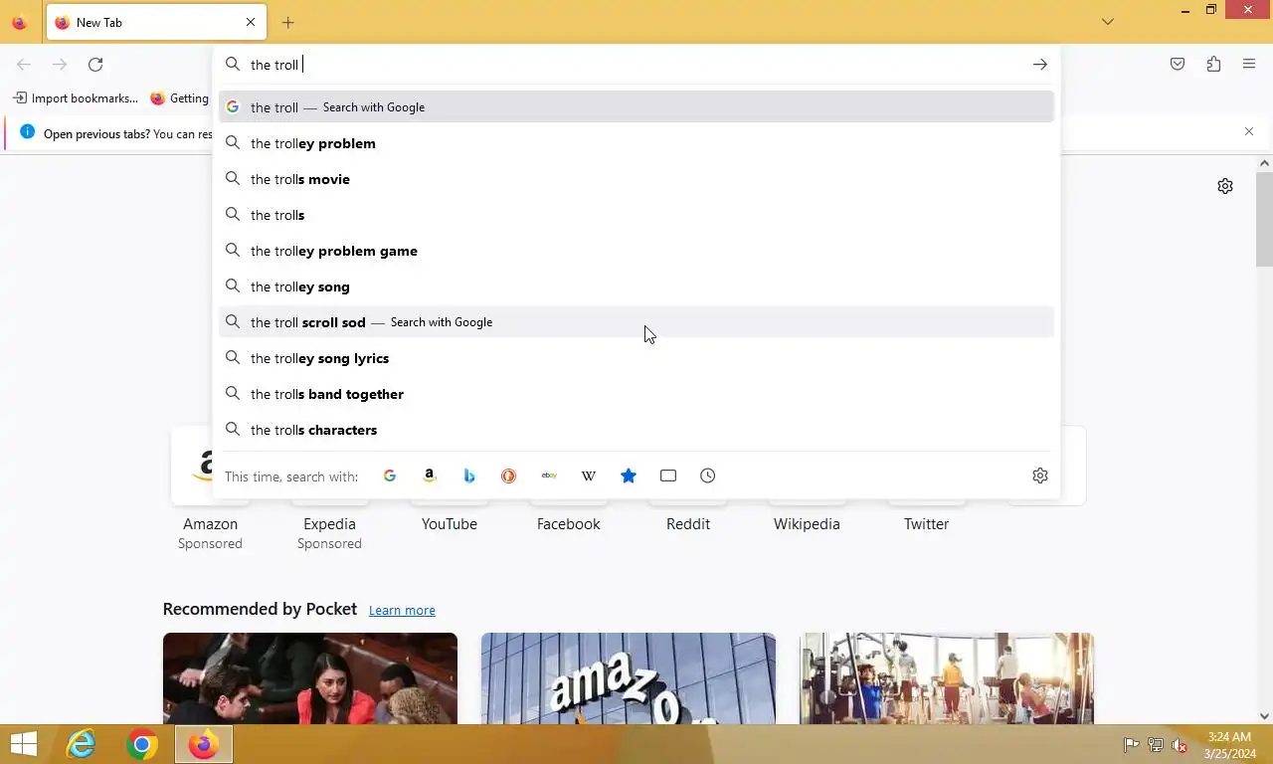Viewport: 1273px width, 764px height.
Task: Click the scrollbar down arrow
Action: click(x=1265, y=716)
